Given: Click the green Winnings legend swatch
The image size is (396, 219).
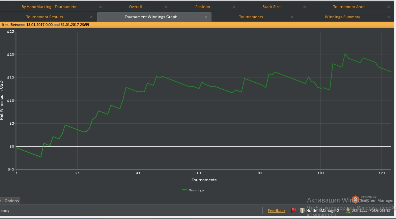Looking at the screenshot, I should 185,190.
